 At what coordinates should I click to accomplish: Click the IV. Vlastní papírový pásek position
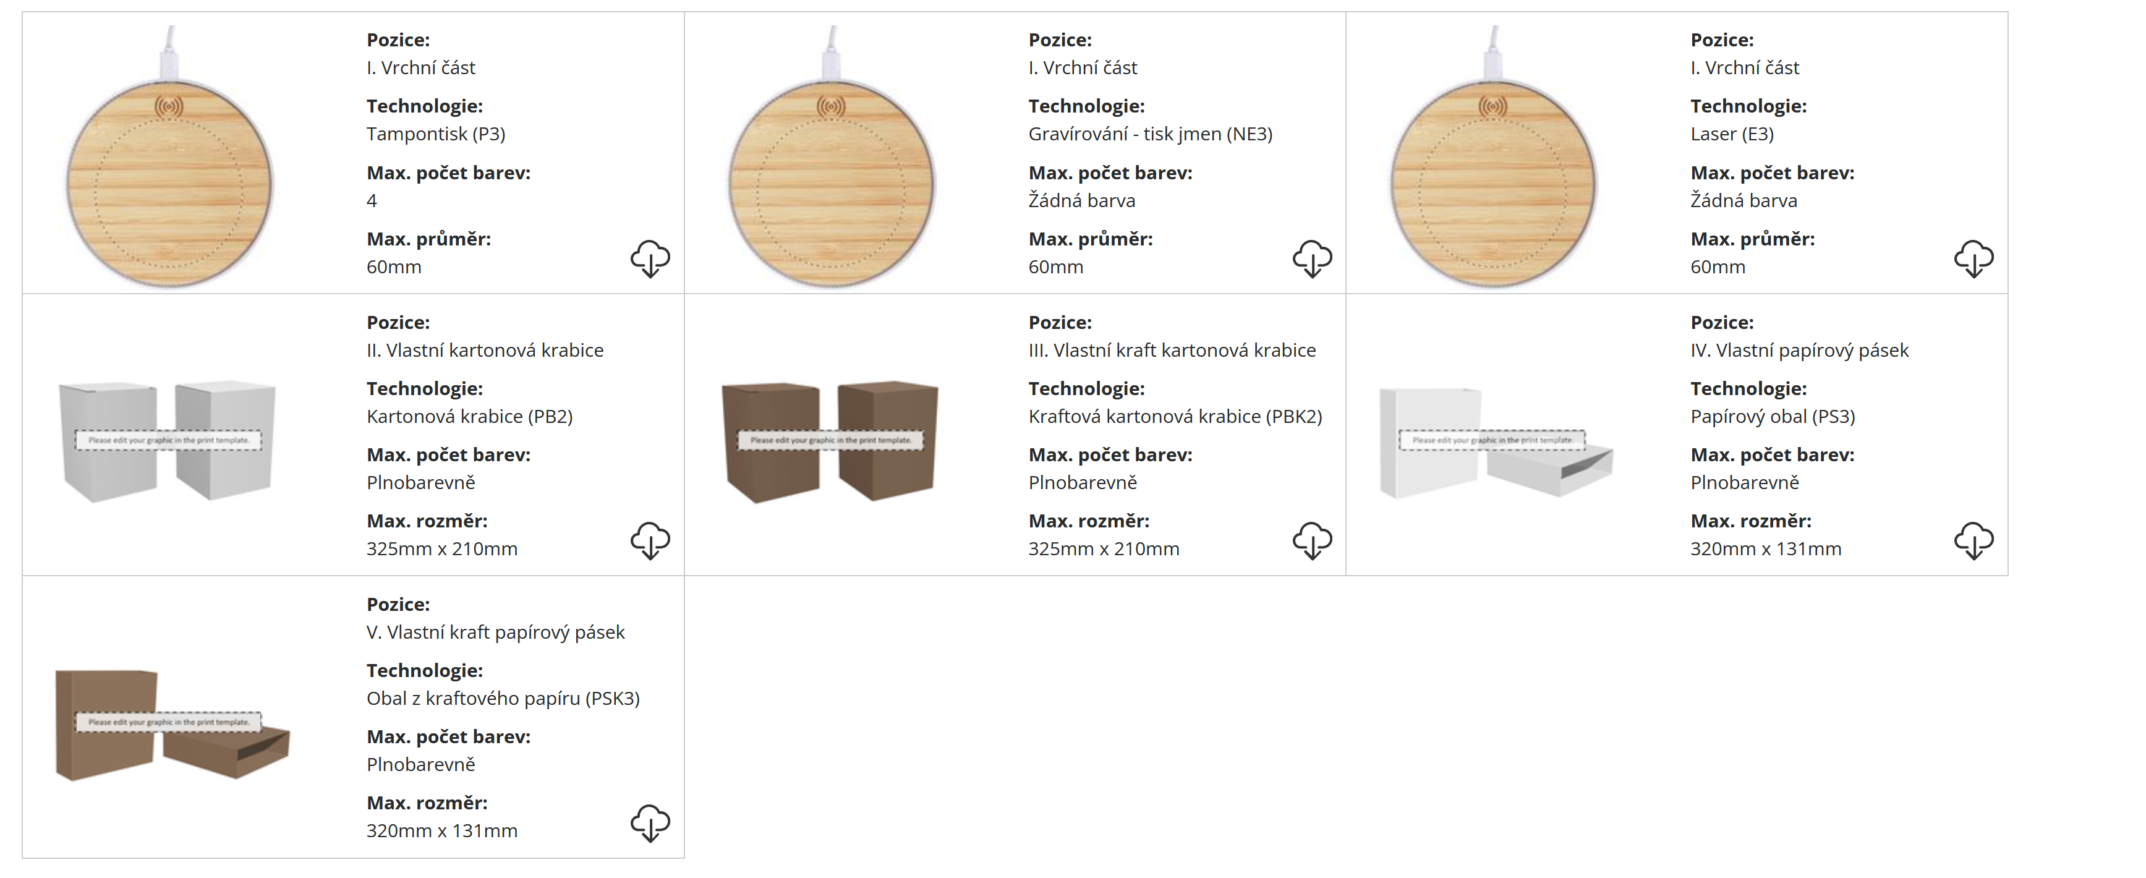tap(1799, 350)
